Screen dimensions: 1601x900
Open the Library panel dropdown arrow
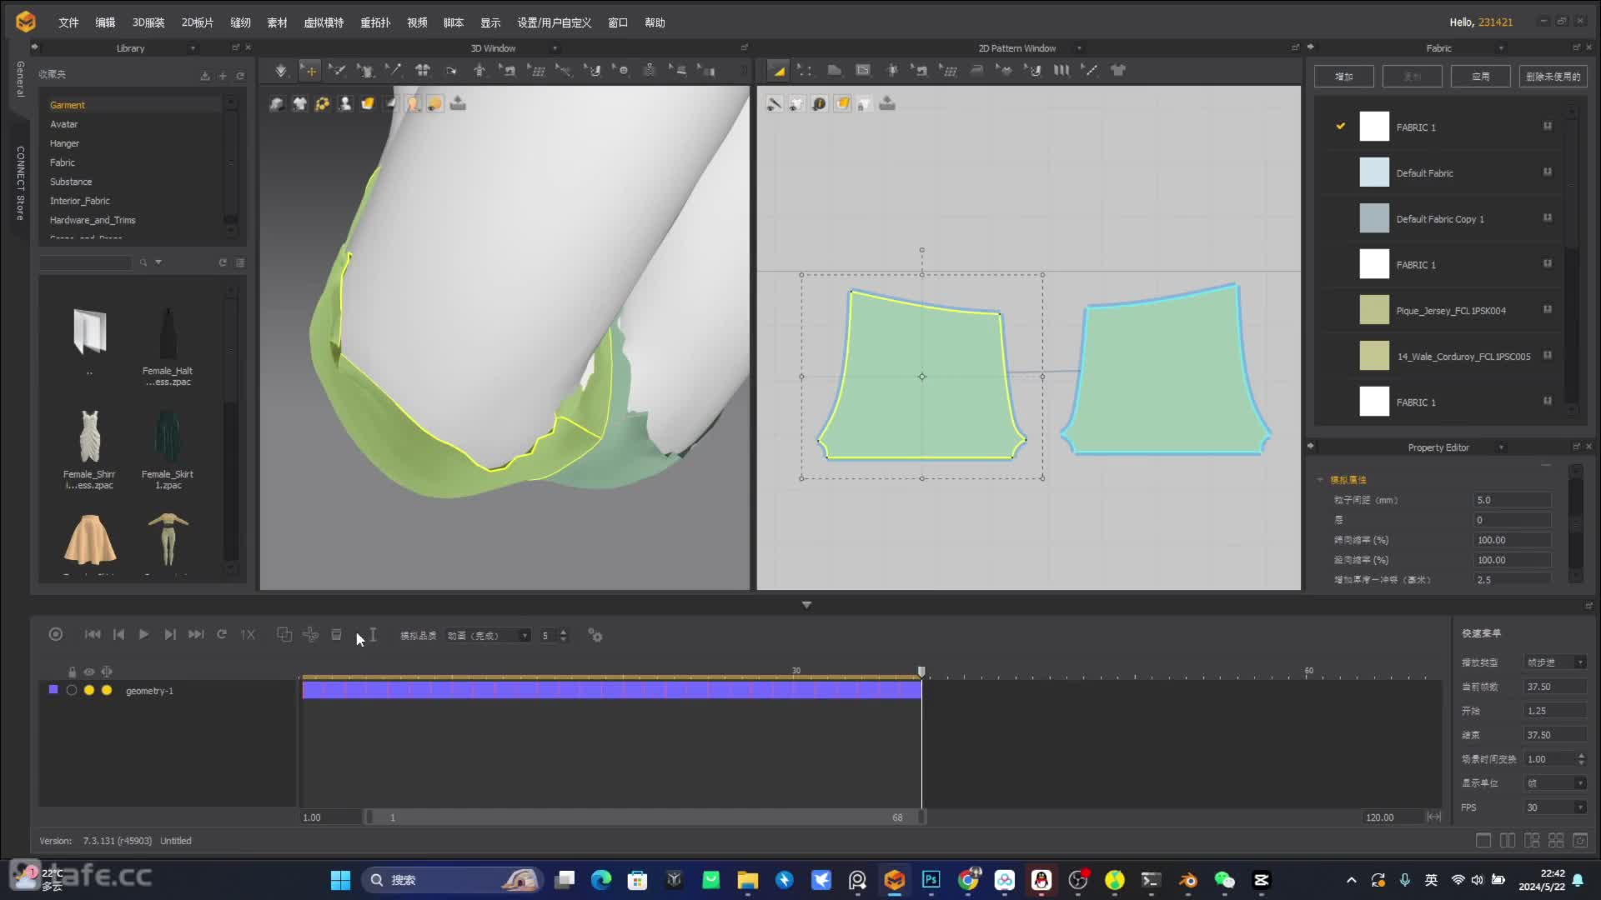[193, 48]
